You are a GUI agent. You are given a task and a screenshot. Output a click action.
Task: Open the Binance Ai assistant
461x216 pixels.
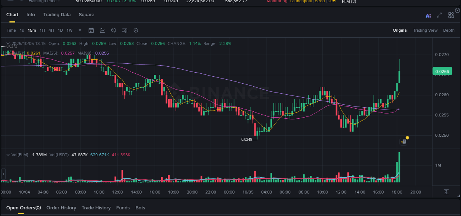(x=428, y=16)
